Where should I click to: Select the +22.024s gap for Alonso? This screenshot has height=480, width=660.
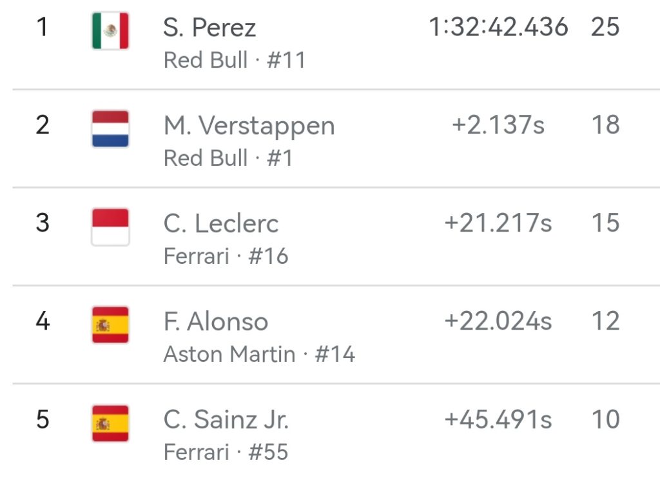(498, 321)
